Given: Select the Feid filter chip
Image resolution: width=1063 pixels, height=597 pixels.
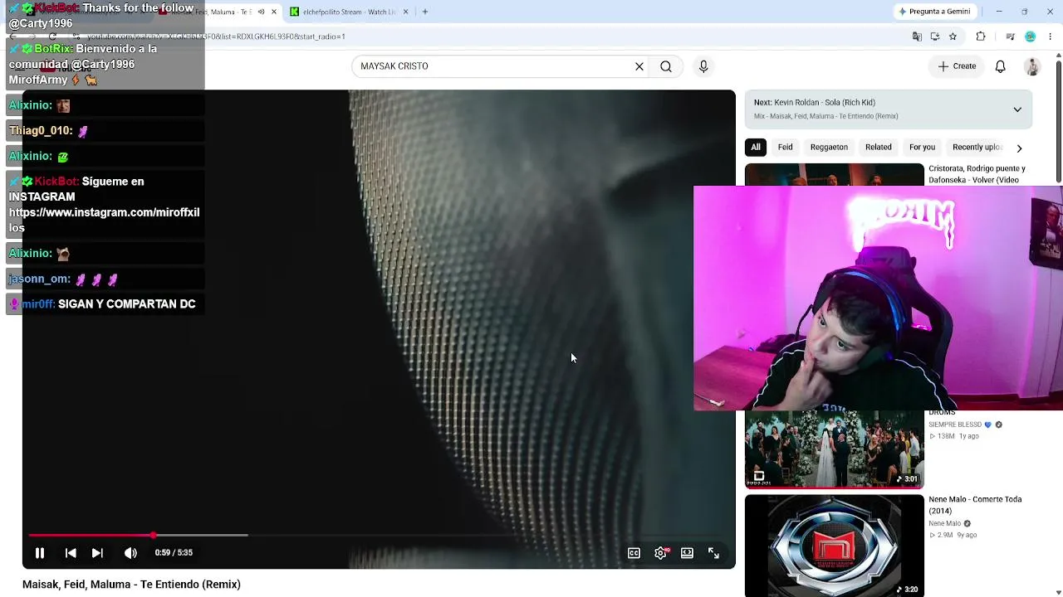Looking at the screenshot, I should click(x=785, y=148).
